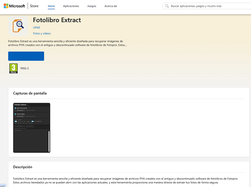The image size is (251, 187).
Task: Click the Fotolibro Extract title heading
Action: click(x=57, y=20)
